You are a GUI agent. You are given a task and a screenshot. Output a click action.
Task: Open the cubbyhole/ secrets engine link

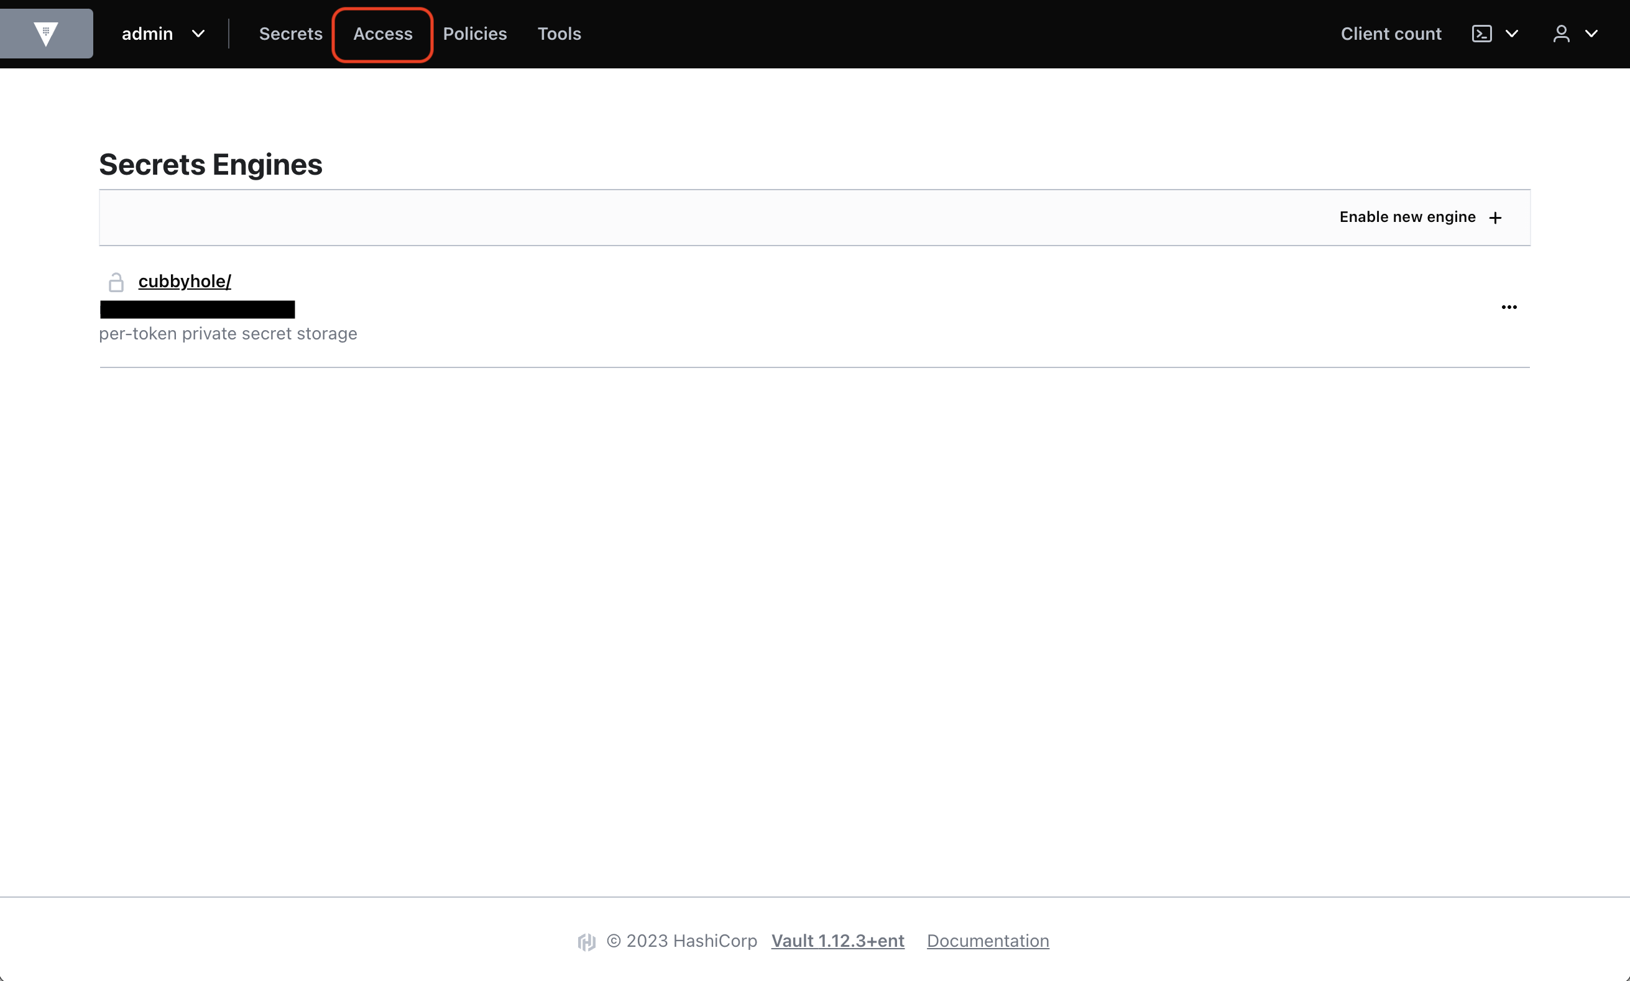point(185,281)
